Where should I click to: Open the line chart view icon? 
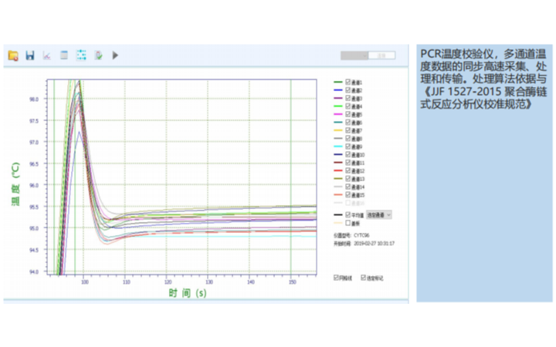click(47, 56)
